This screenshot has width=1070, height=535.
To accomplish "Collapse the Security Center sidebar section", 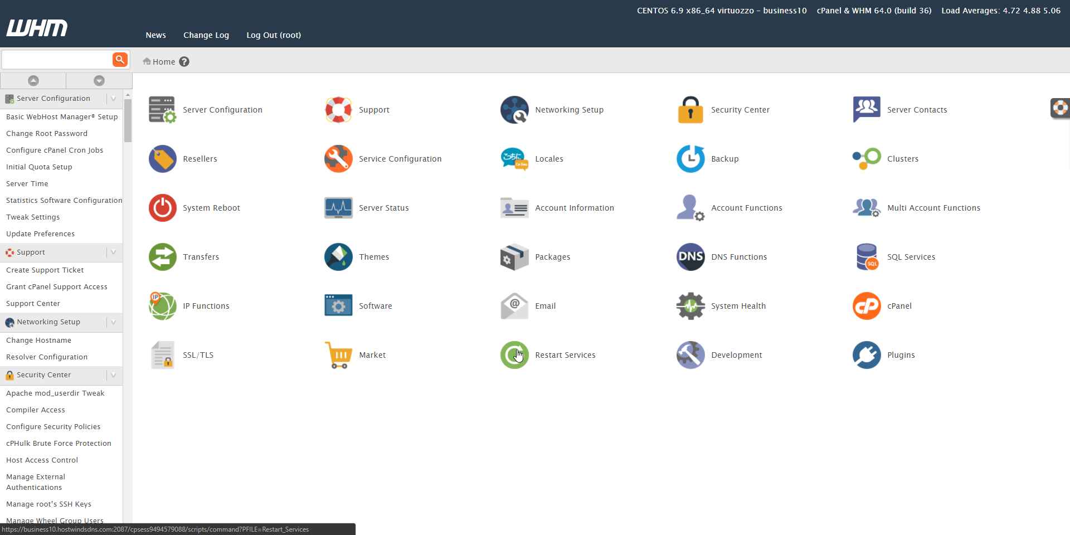I will [x=114, y=375].
